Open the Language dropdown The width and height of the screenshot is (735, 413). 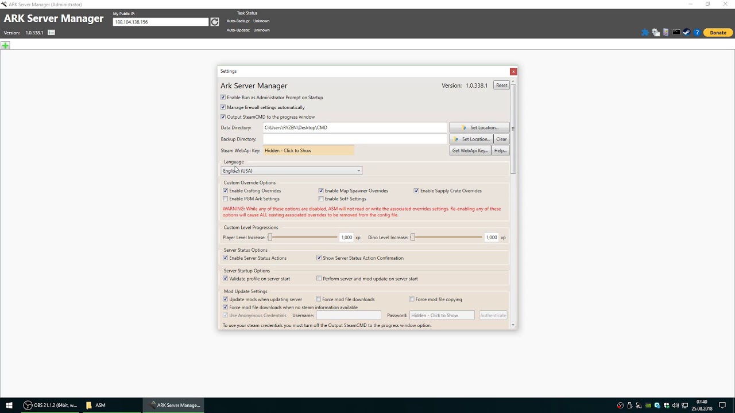click(292, 171)
